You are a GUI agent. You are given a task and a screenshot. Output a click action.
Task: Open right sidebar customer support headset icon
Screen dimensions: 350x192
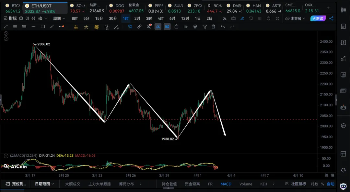[x=343, y=170]
